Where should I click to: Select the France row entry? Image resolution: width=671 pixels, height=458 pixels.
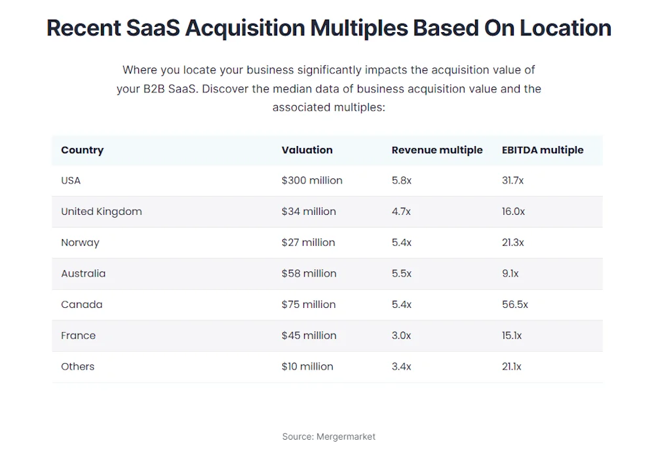(78, 335)
